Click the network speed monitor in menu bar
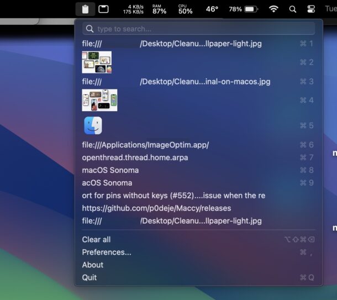This screenshot has width=337, height=300. coord(133,9)
